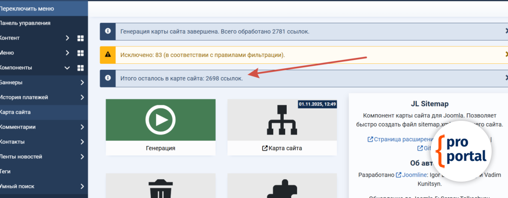The width and height of the screenshot is (508, 198).
Task: Click the trash can icon tile
Action: [160, 188]
